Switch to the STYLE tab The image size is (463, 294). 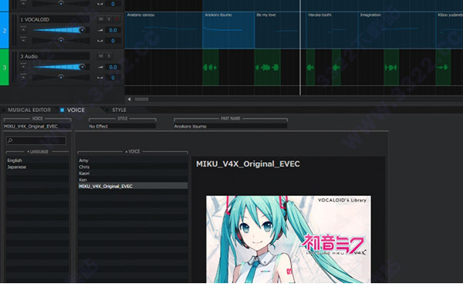(119, 110)
